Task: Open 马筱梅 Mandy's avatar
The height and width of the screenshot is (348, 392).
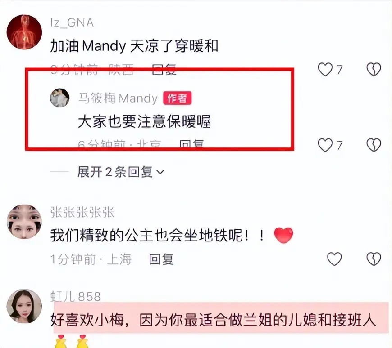Action: pyautogui.click(x=60, y=98)
